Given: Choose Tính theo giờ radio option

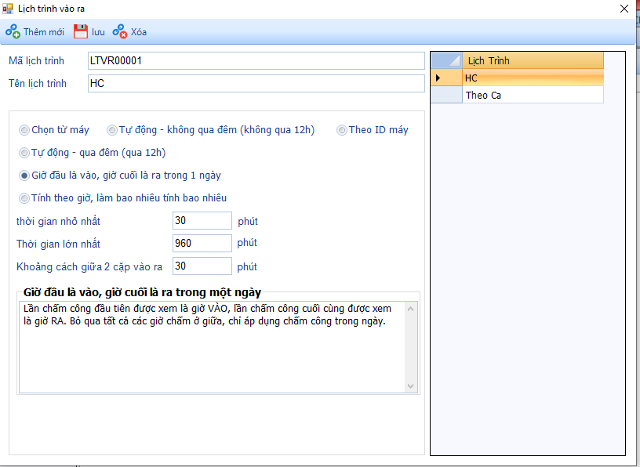Looking at the screenshot, I should (x=24, y=197).
